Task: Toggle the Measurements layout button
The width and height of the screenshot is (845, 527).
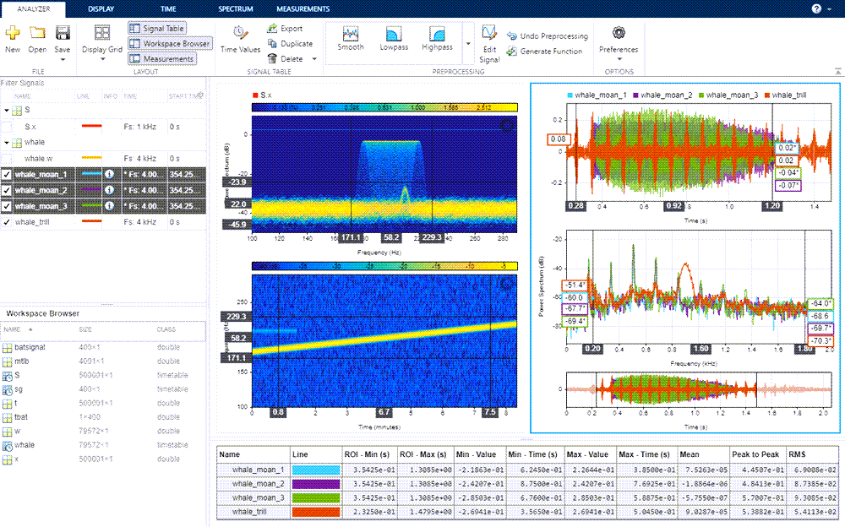Action: (161, 58)
